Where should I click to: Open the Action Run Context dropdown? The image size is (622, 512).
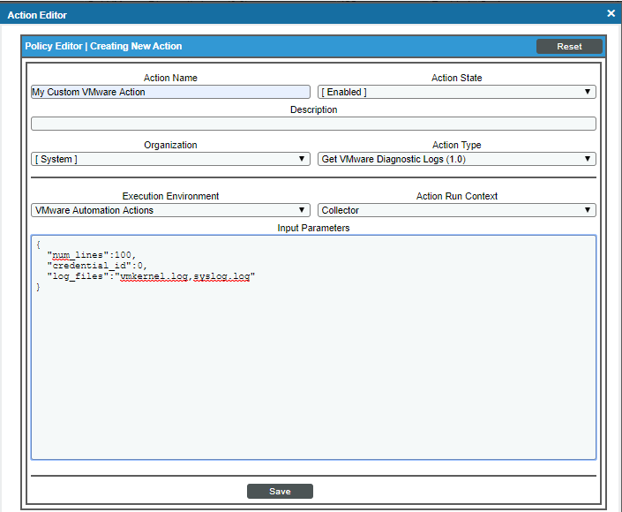(457, 210)
